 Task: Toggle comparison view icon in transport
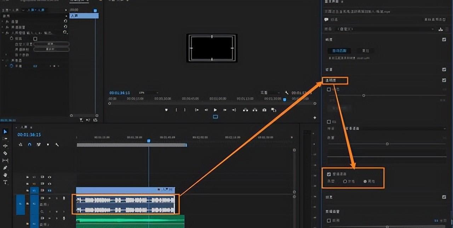[274, 110]
